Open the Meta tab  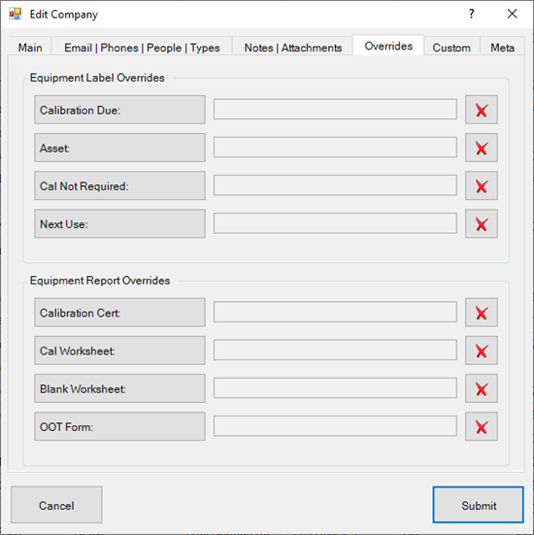click(502, 48)
